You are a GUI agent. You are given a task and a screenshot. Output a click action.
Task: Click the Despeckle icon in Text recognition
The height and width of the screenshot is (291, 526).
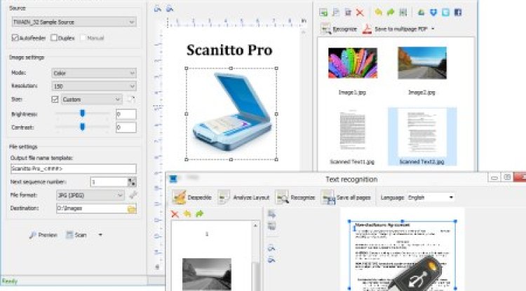tap(179, 197)
